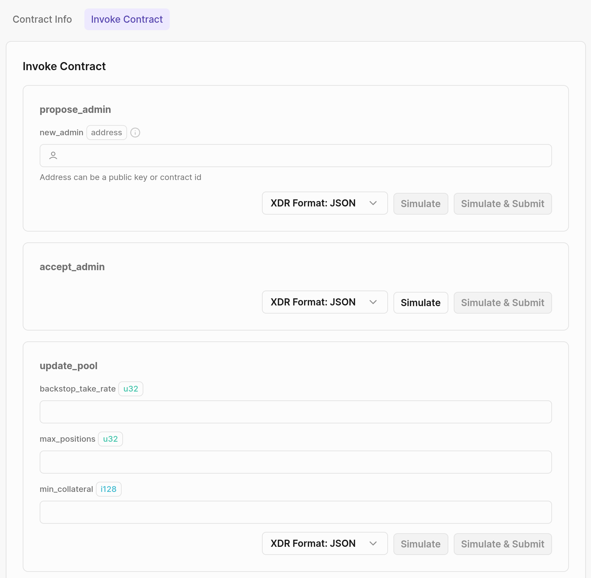
Task: Open the XDR Format dropdown in propose_admin
Action: click(x=324, y=203)
